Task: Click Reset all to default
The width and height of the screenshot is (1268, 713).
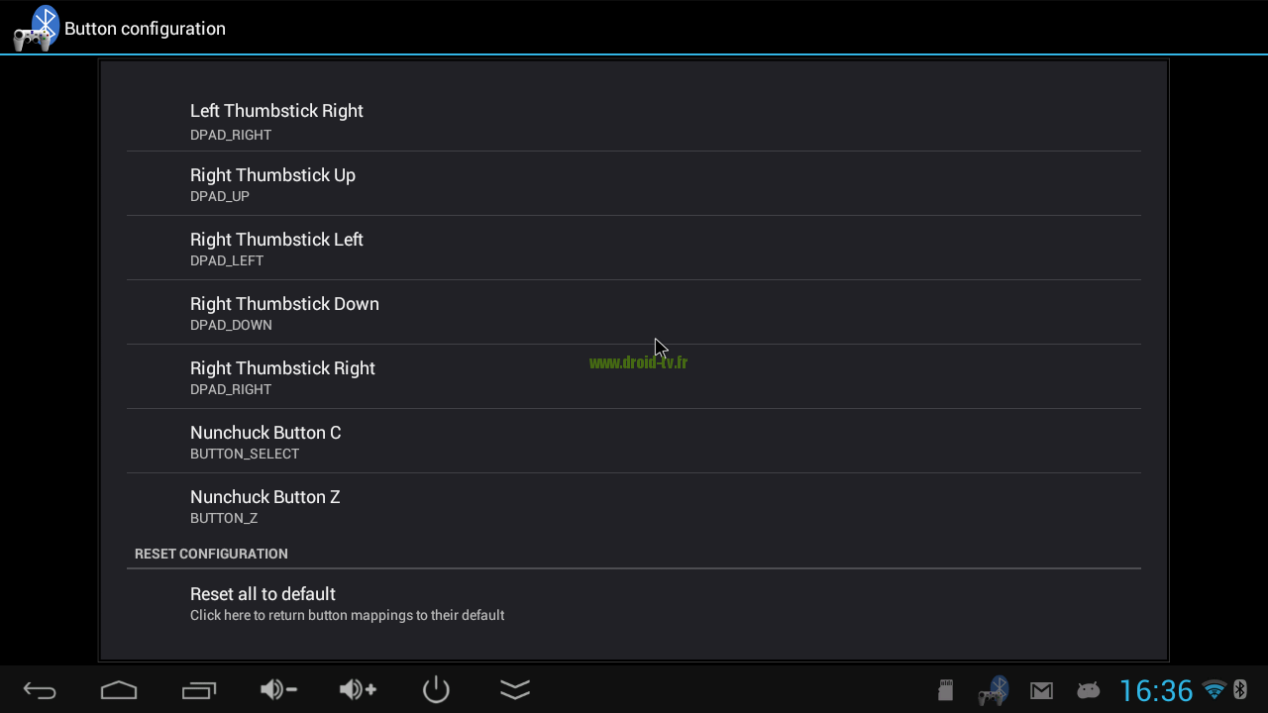Action: 634,602
